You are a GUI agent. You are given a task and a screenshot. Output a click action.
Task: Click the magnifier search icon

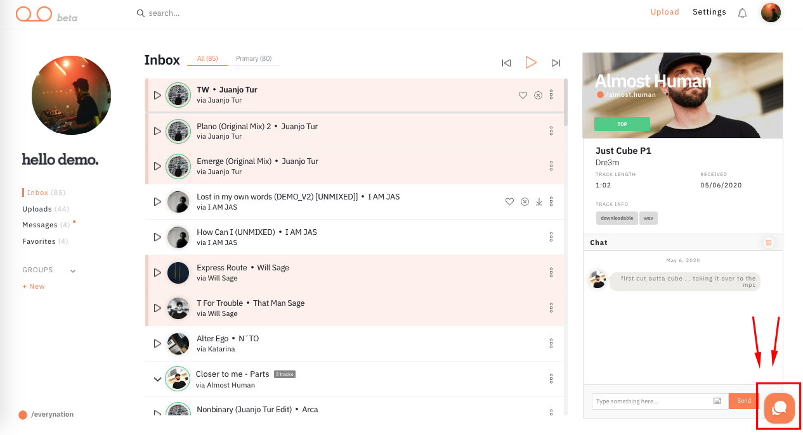click(141, 13)
